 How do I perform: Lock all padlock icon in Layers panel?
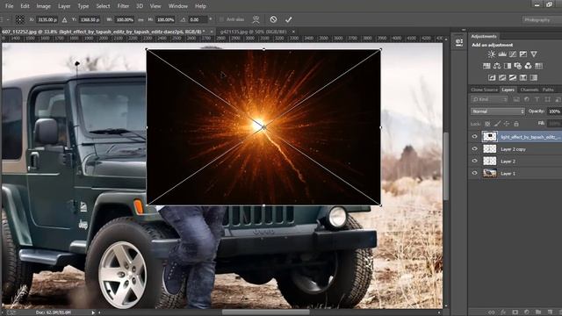coord(516,124)
